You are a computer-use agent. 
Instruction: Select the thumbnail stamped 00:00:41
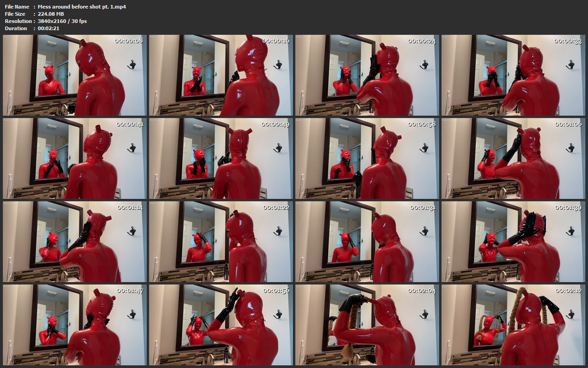[x=75, y=158]
